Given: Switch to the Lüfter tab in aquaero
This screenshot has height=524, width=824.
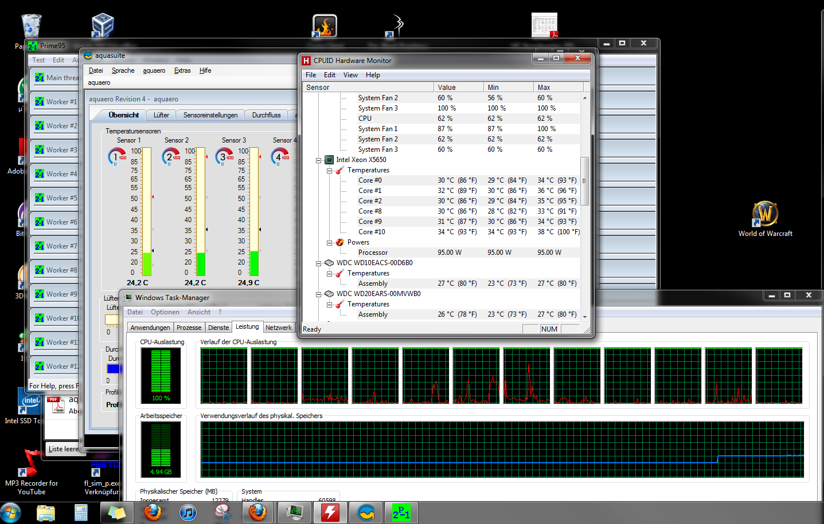Looking at the screenshot, I should tap(161, 115).
